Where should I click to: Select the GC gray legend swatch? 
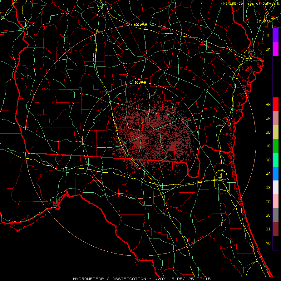point(276,215)
